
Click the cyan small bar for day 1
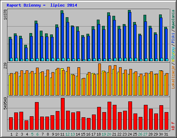(11, 59)
